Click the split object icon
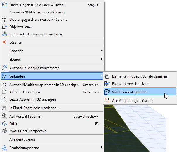Image resolution: width=177 pixels, height=152 pixels. 4,27
